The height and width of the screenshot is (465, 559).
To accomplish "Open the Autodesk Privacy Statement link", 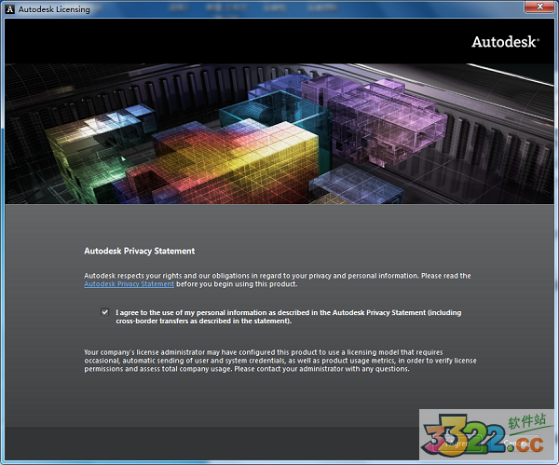I will [x=130, y=284].
